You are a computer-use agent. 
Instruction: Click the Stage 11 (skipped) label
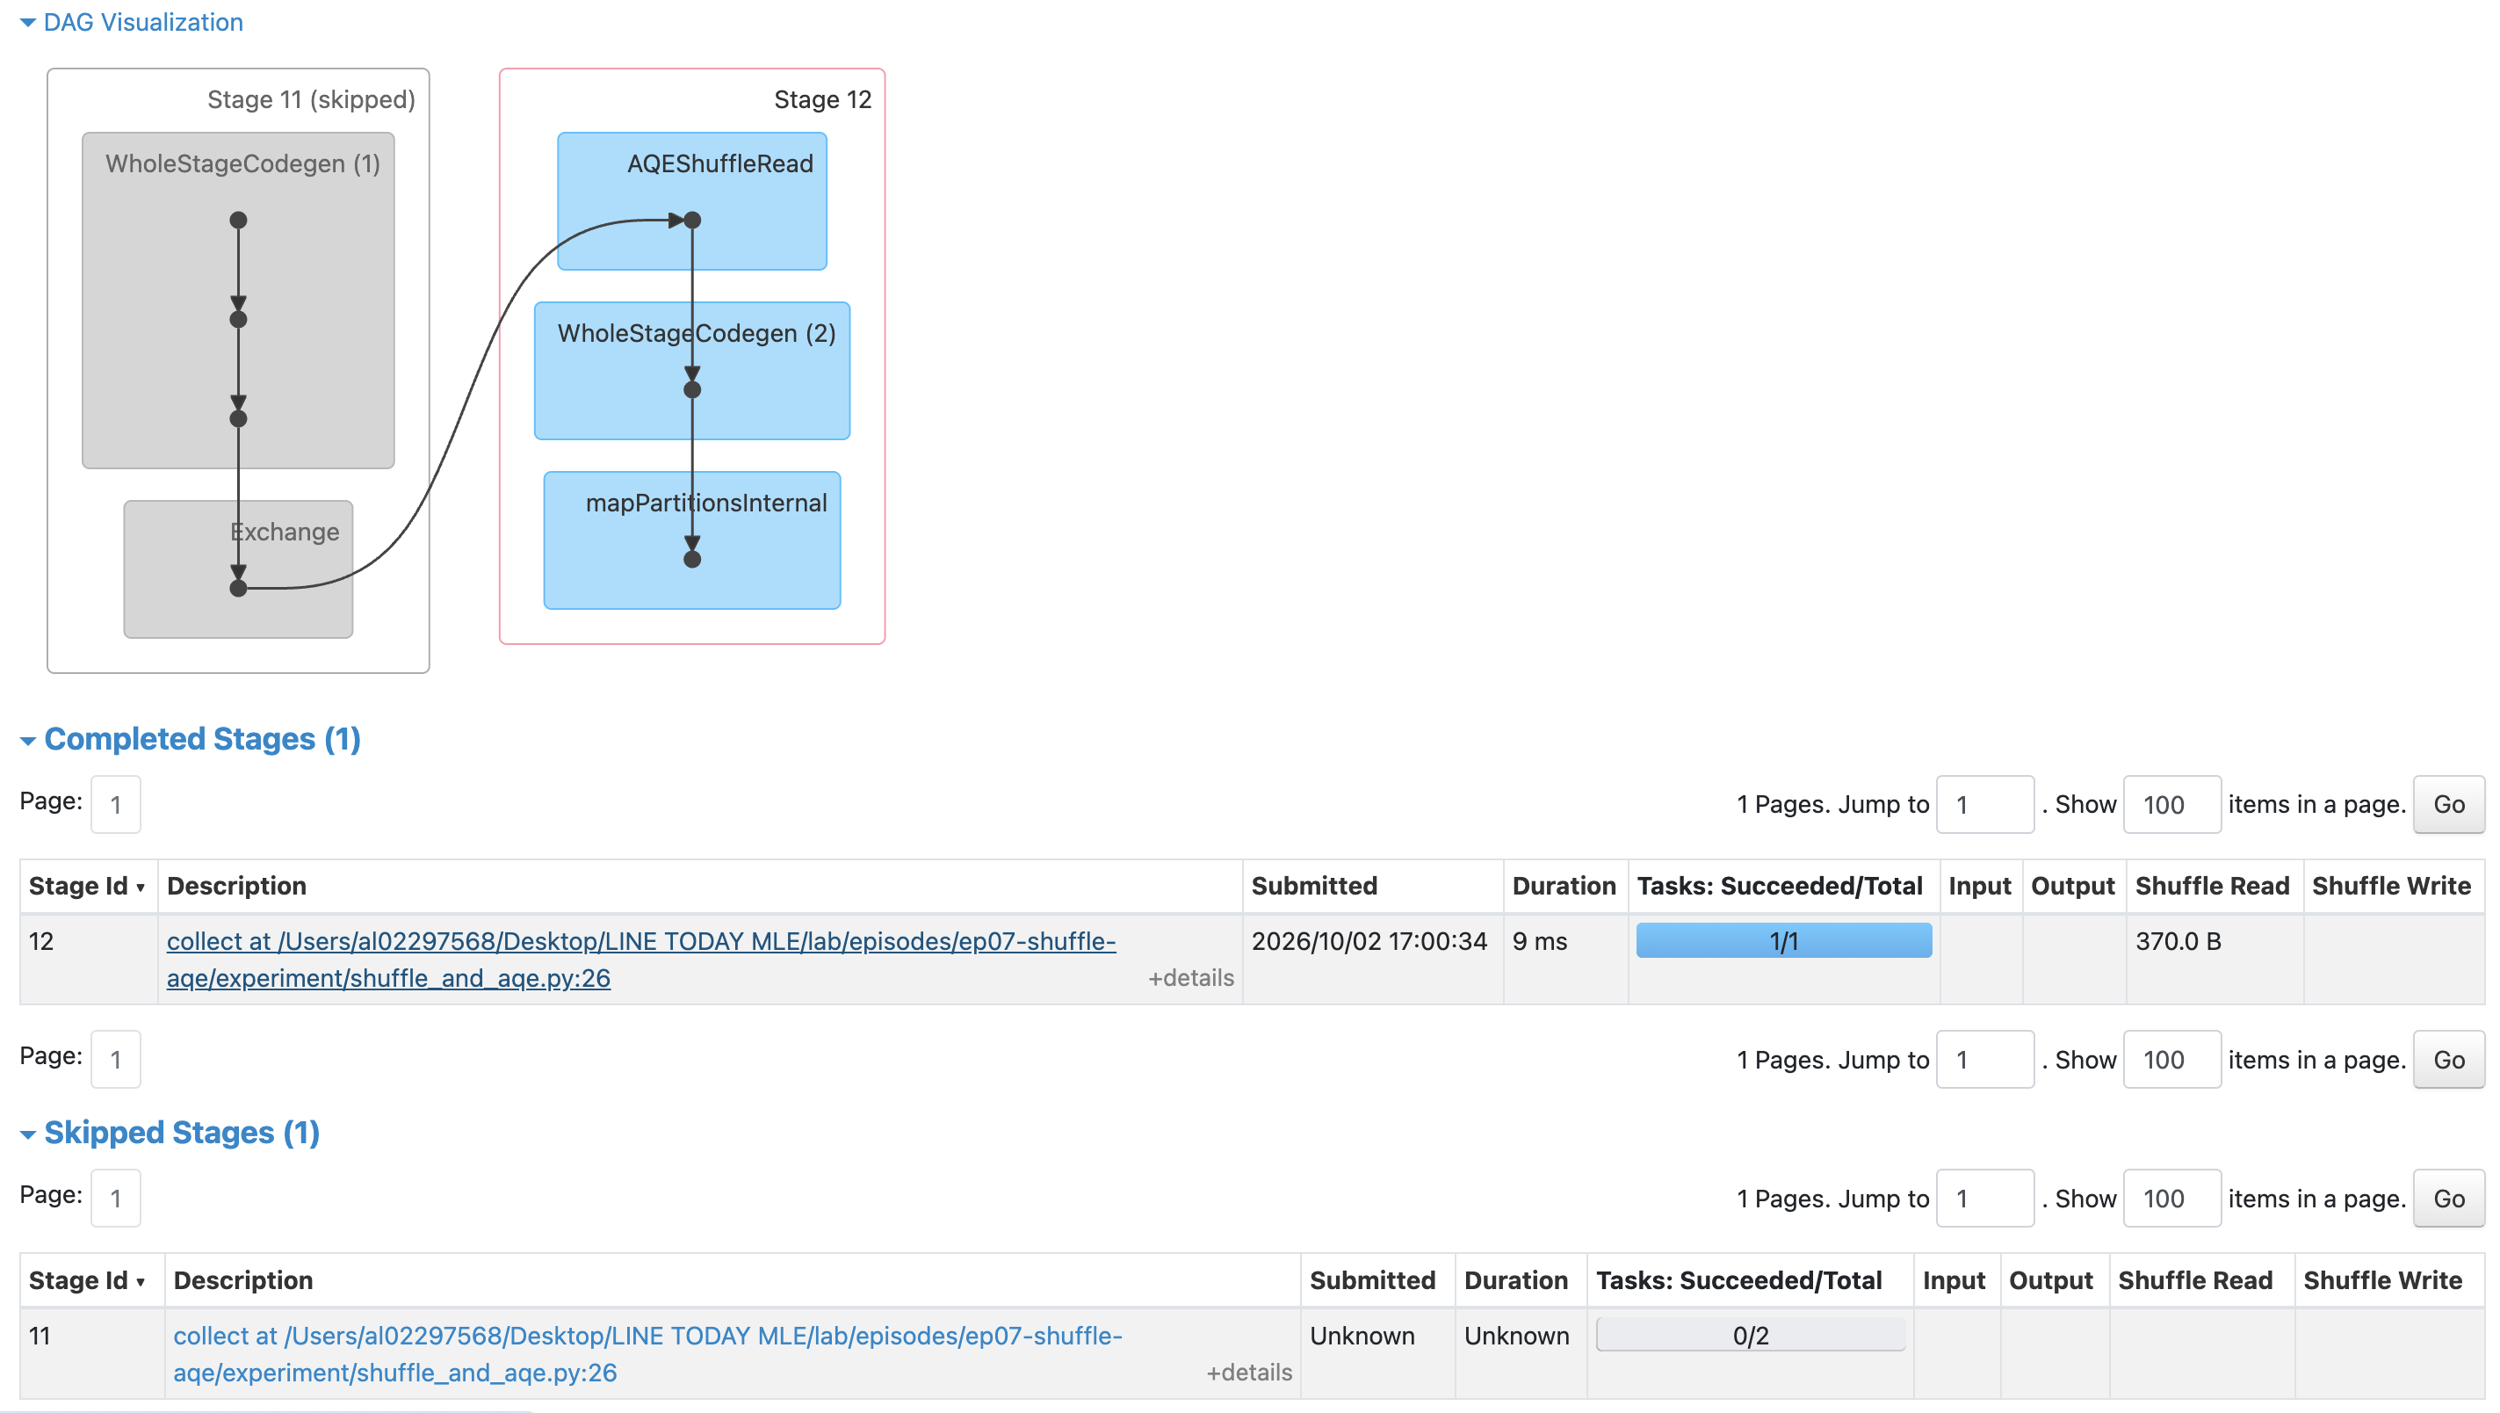click(x=312, y=99)
